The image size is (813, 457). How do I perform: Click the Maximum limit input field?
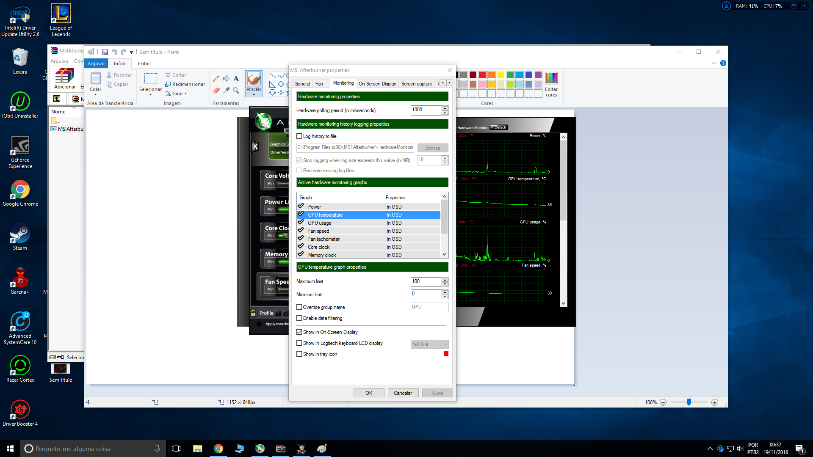[x=426, y=282]
